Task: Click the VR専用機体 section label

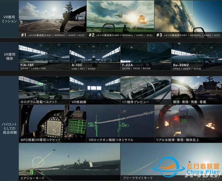Action: tap(9, 57)
